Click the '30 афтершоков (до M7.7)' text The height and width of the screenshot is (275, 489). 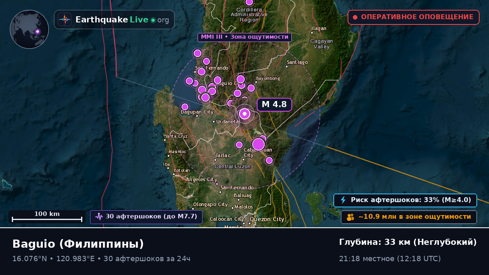(151, 216)
